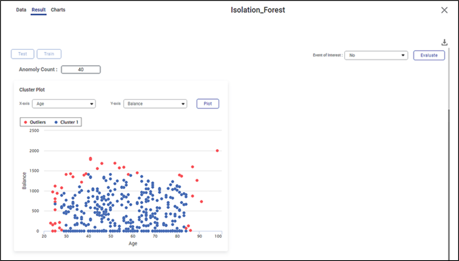The image size is (459, 261).
Task: Click the red Outliers legend marker
Action: [x=26, y=122]
